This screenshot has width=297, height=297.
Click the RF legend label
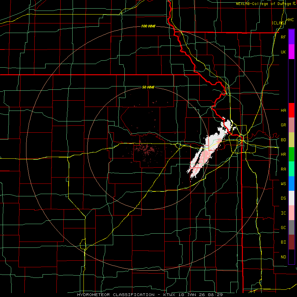283,37
